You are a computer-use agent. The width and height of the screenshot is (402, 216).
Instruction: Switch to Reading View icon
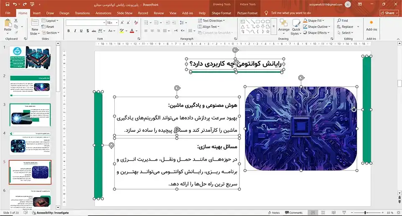(334, 213)
